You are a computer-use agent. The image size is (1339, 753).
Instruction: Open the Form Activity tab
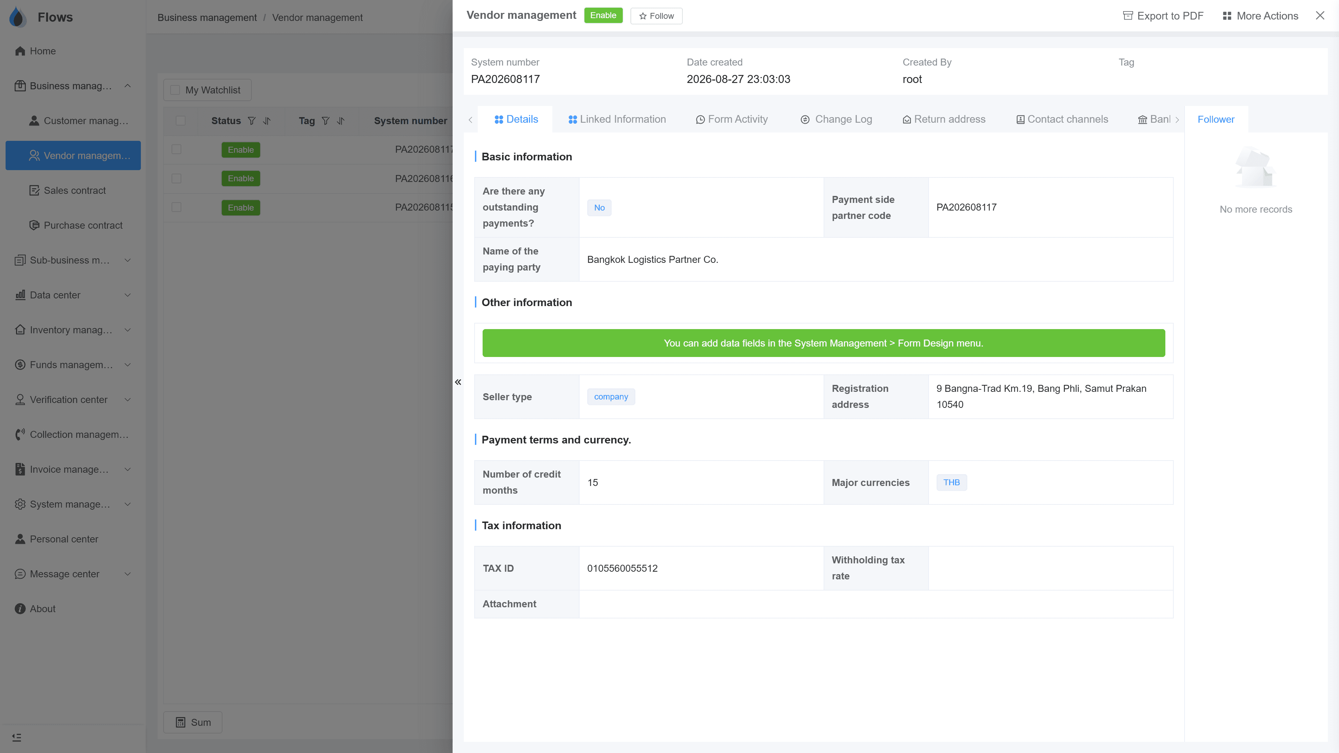[732, 119]
